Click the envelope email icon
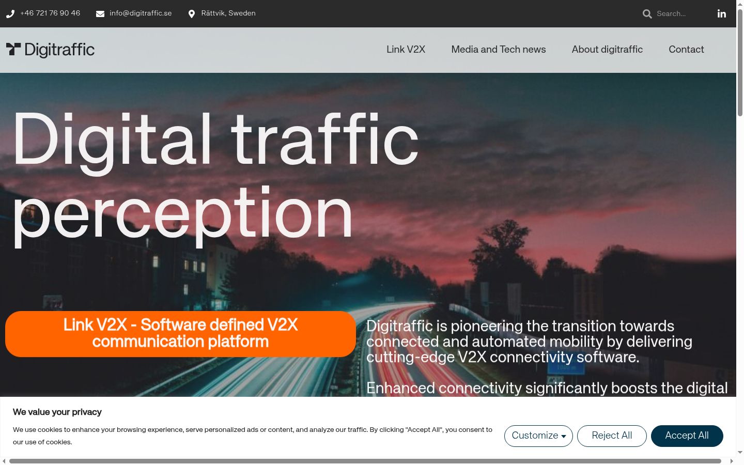Image resolution: width=744 pixels, height=465 pixels. [x=100, y=14]
